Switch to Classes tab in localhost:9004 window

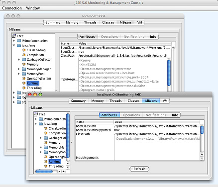(108, 22)
